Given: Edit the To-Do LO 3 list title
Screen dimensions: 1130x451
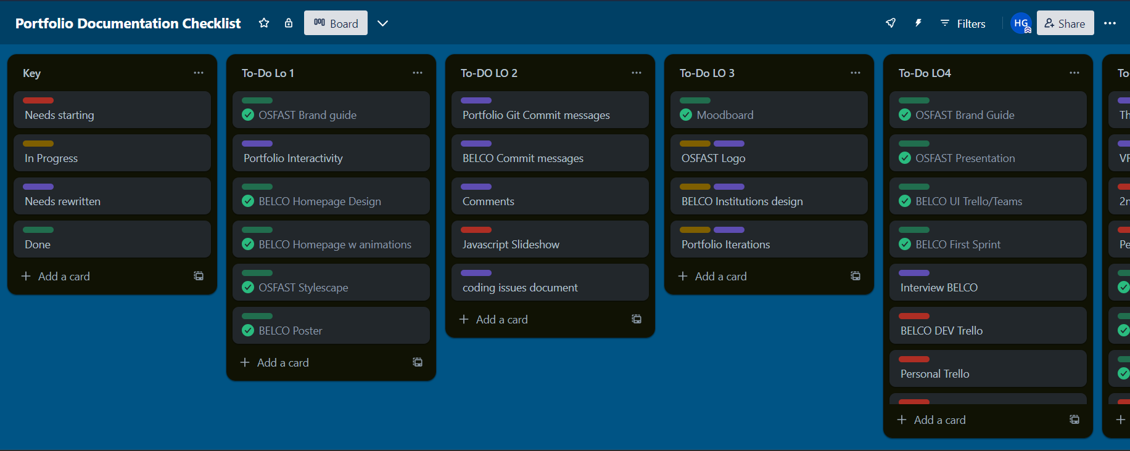Looking at the screenshot, I should (x=707, y=73).
